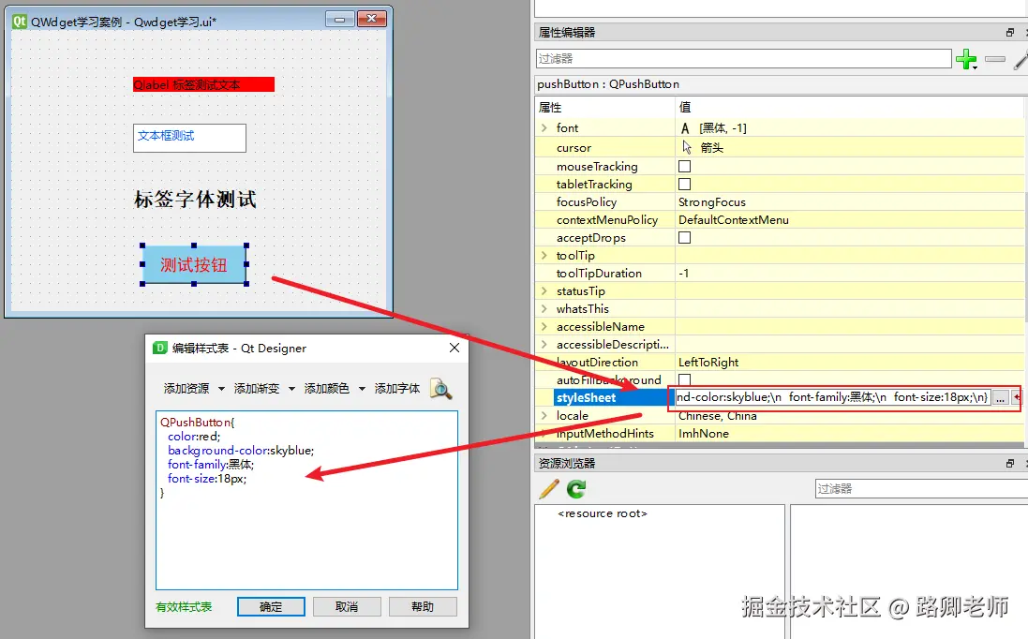This screenshot has height=639, width=1028.
Task: Click the property editor filter field
Action: point(743,59)
